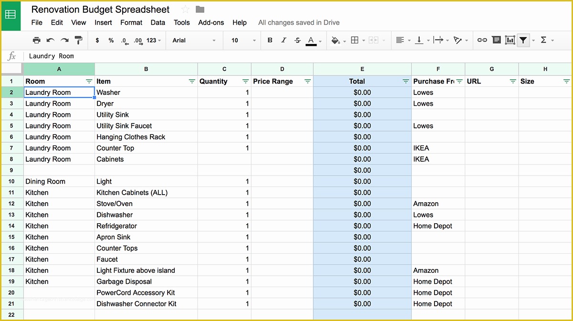Toggle bold formatting
Image resolution: width=573 pixels, height=321 pixels.
tap(270, 41)
